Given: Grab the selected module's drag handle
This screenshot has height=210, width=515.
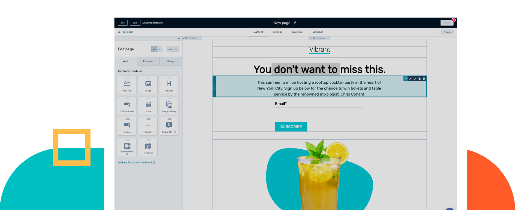Looking at the screenshot, I should point(214,86).
